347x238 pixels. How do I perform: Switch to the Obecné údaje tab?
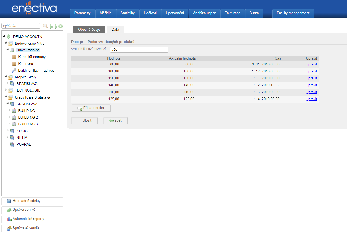(89, 30)
